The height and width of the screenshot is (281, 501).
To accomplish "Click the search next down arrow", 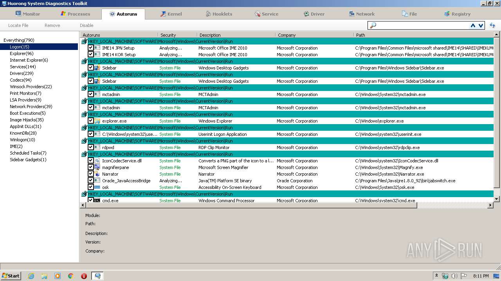I will coord(481,25).
